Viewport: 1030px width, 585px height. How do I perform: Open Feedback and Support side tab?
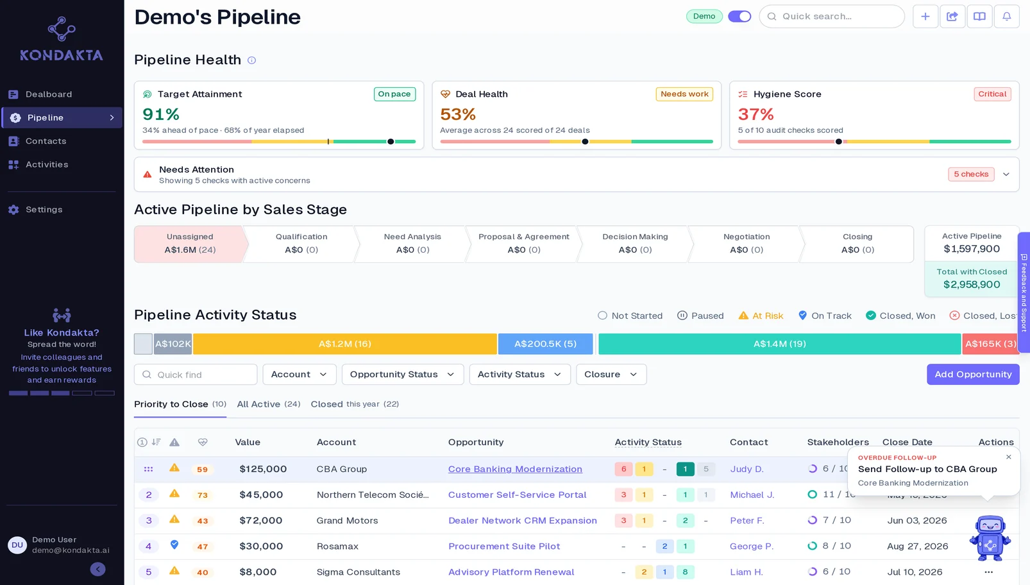click(1024, 292)
